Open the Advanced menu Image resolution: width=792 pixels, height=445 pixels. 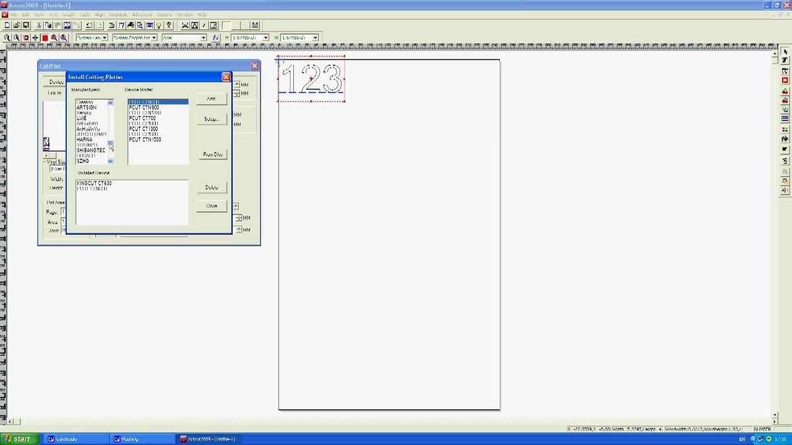[142, 14]
